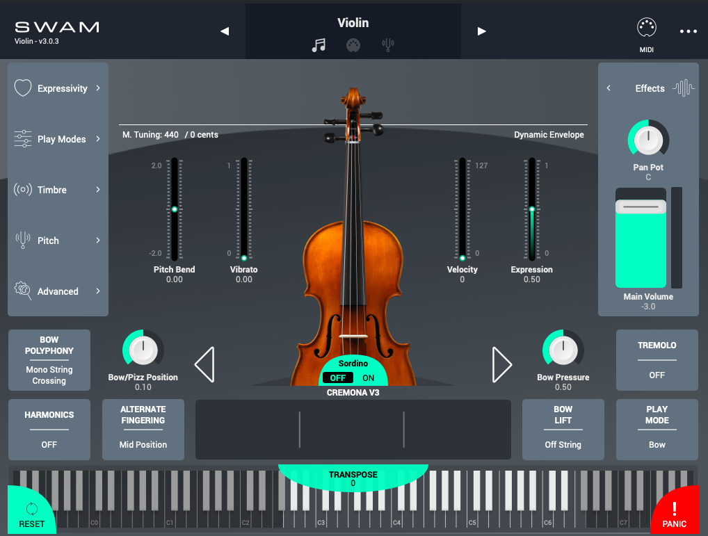Click the RESET icon at bottom left

click(31, 508)
